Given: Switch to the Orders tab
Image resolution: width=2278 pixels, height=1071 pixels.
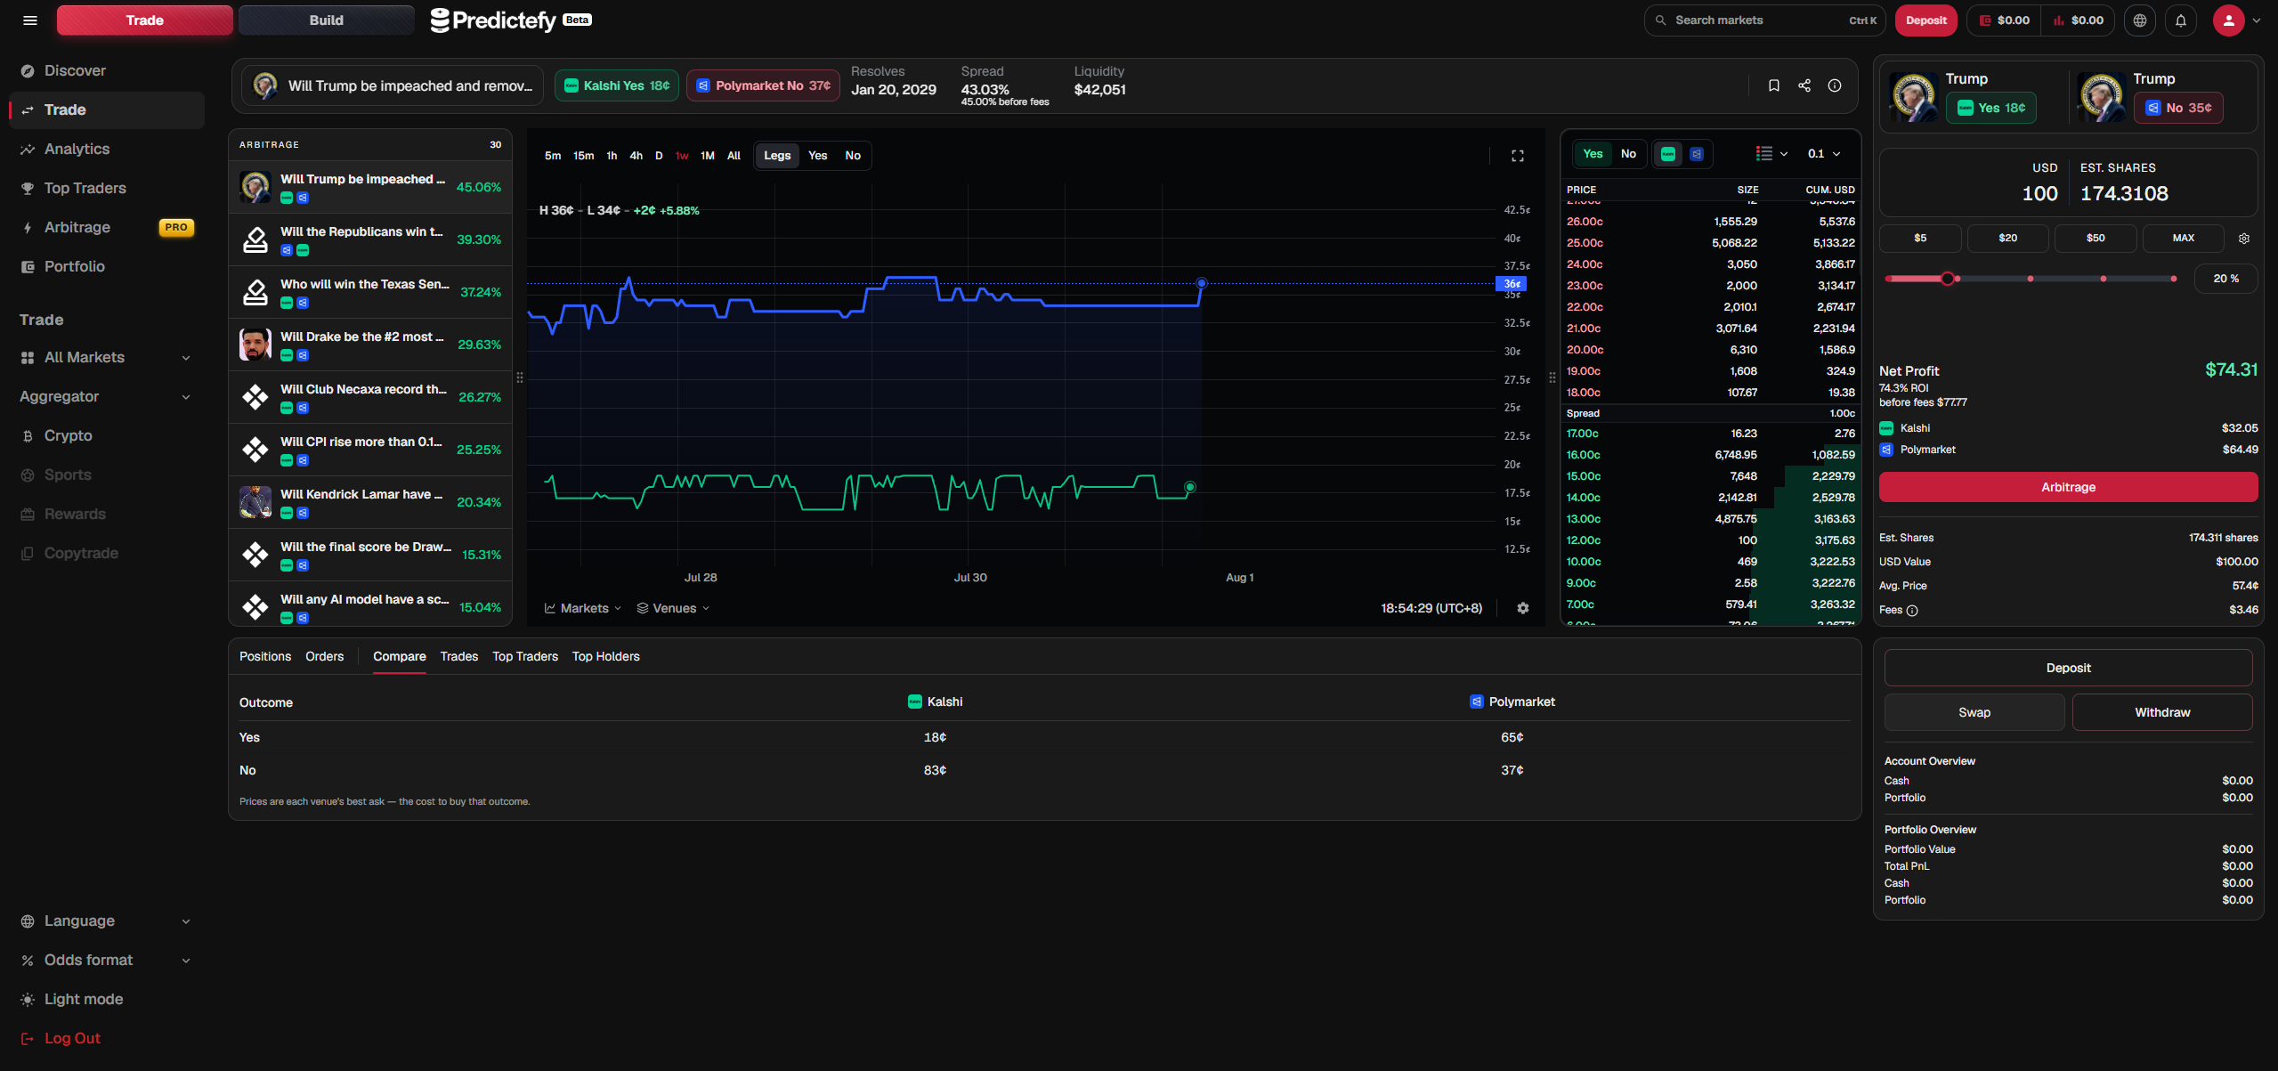Looking at the screenshot, I should pos(324,657).
